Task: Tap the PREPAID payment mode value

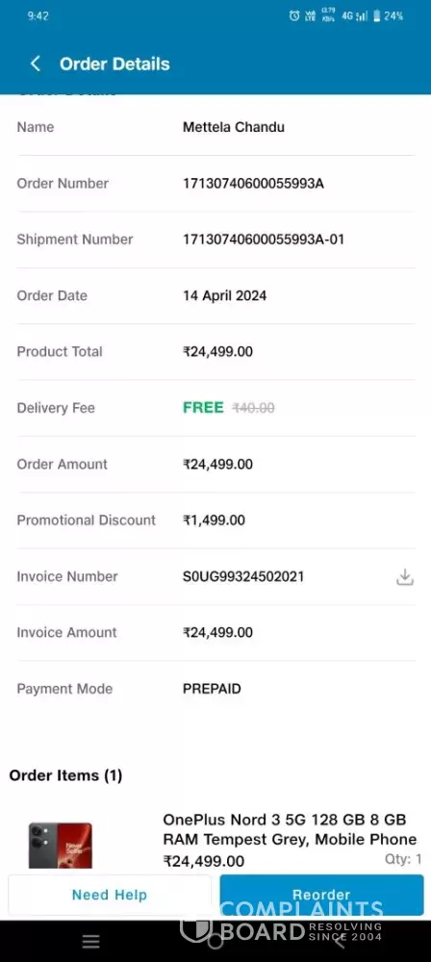Action: (x=212, y=689)
